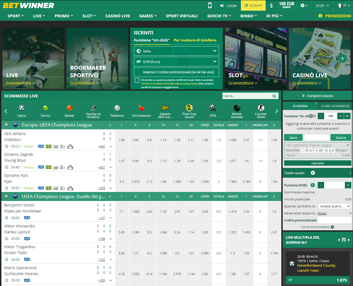353x286 pixels.
Task: Open the live multipla calendar icon
Action: click(x=344, y=240)
